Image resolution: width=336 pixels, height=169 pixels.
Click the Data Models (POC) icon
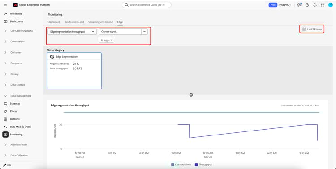(x=5, y=127)
